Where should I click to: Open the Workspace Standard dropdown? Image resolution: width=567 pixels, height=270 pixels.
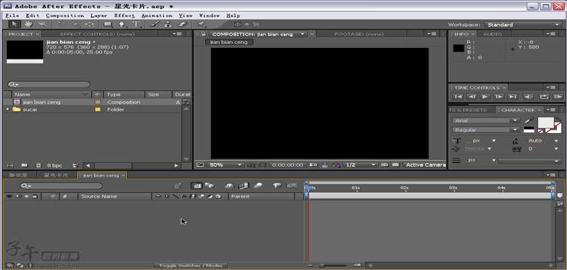(522, 24)
